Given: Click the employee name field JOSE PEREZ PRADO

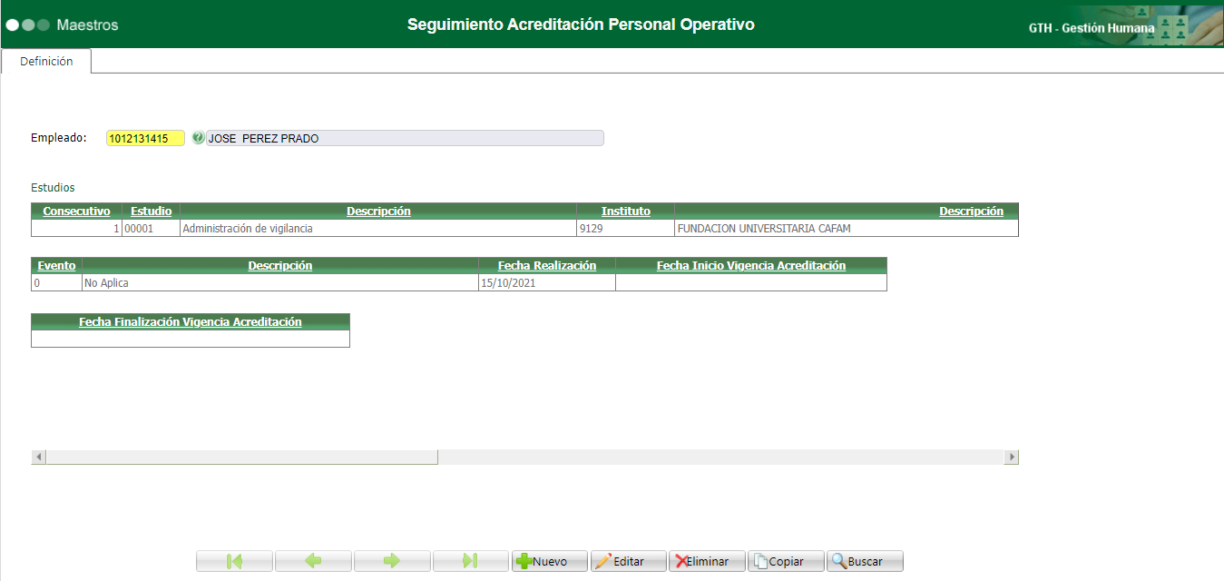Looking at the screenshot, I should pyautogui.click(x=405, y=138).
